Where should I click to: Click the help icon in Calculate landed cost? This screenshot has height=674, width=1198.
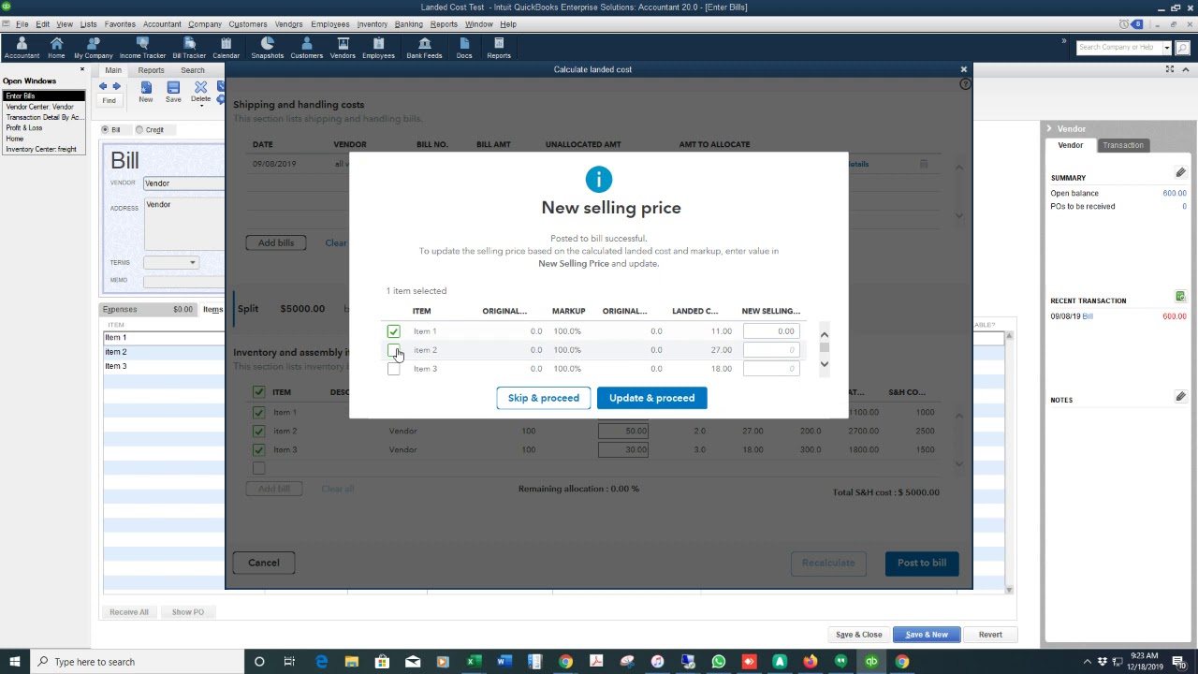(965, 84)
